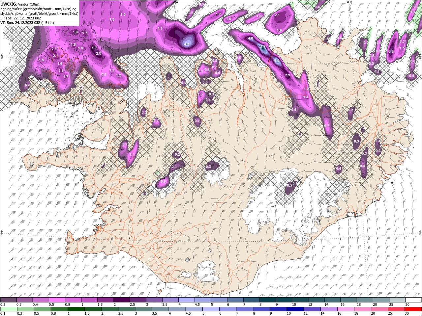Pick the light pink rain swatch between 16 and 18
This screenshot has height=316, width=422.
click(345, 309)
